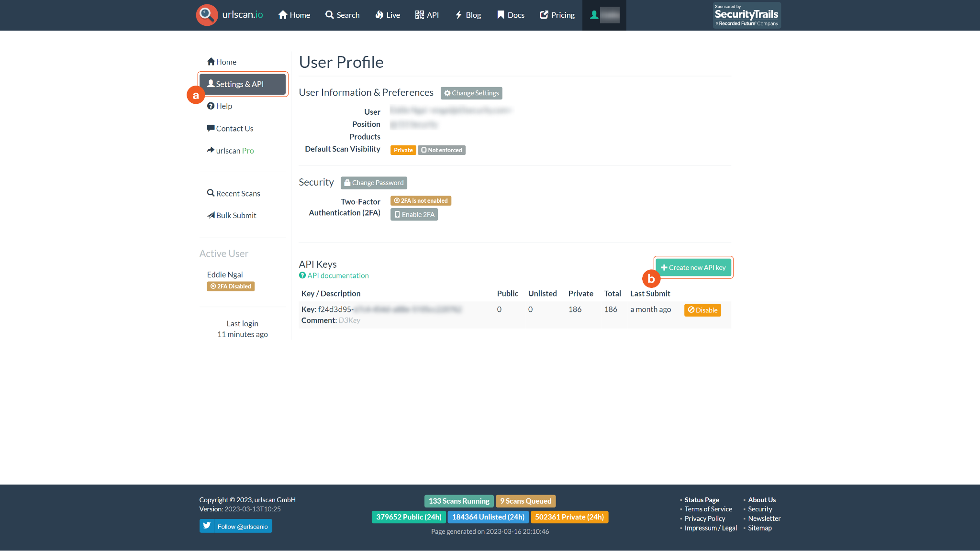980x551 pixels.
Task: Open the API page in the navbar
Action: (427, 15)
